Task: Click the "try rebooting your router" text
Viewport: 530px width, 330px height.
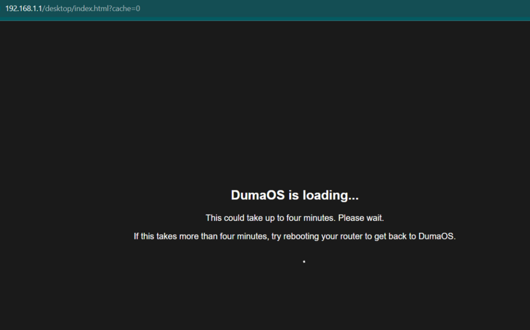Action: coord(317,237)
